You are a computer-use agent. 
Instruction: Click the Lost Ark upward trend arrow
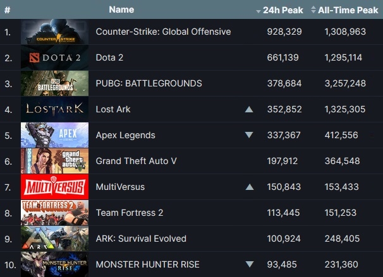point(249,110)
